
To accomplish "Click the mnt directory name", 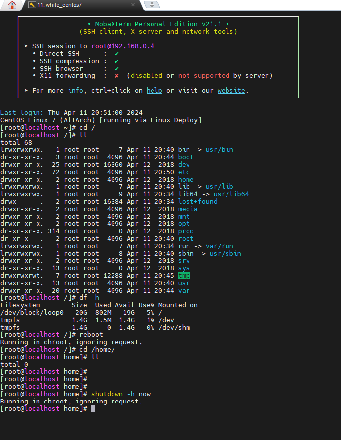I will click(x=184, y=217).
